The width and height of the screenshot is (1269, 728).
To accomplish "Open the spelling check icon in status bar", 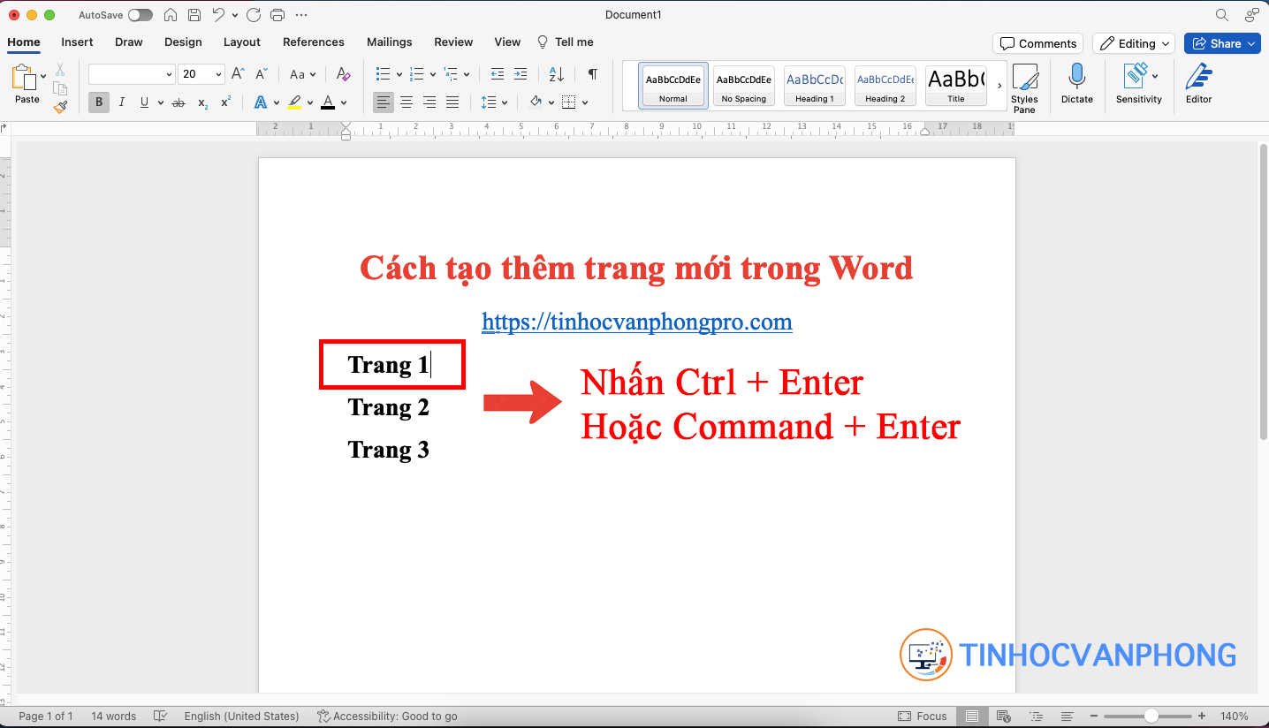I will pos(160,717).
